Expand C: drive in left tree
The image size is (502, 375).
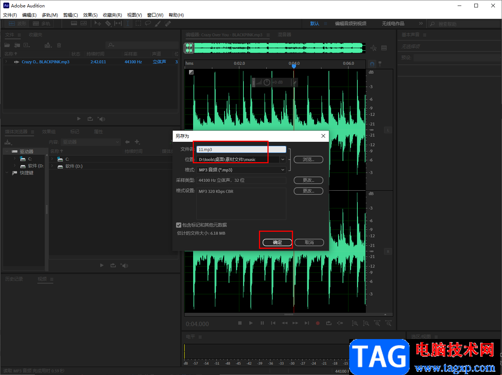tap(15, 158)
